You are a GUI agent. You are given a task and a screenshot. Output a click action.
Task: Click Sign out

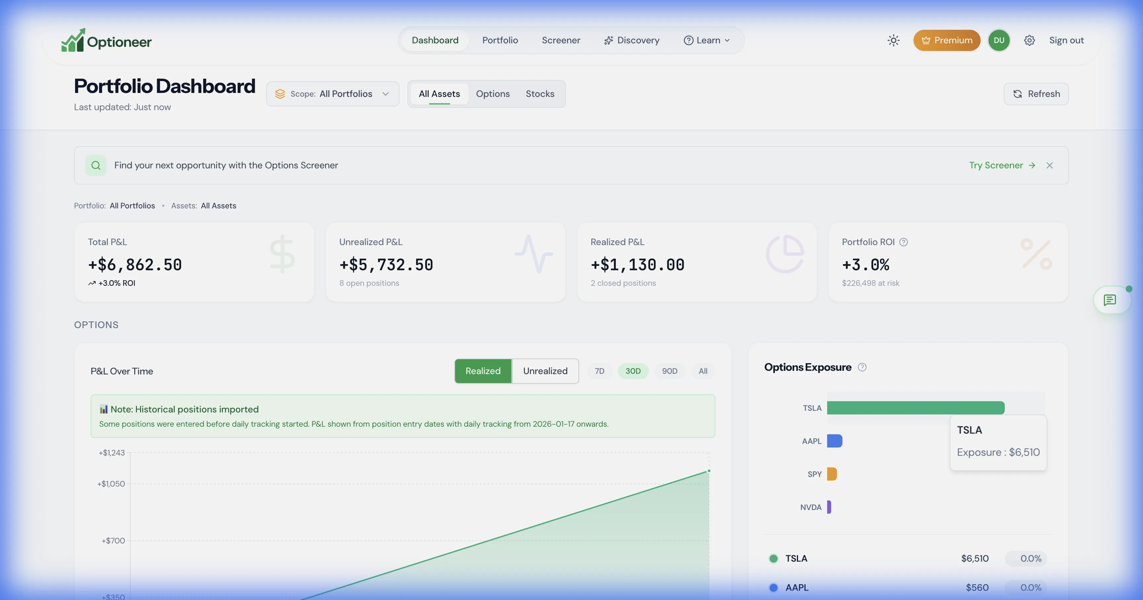1066,40
